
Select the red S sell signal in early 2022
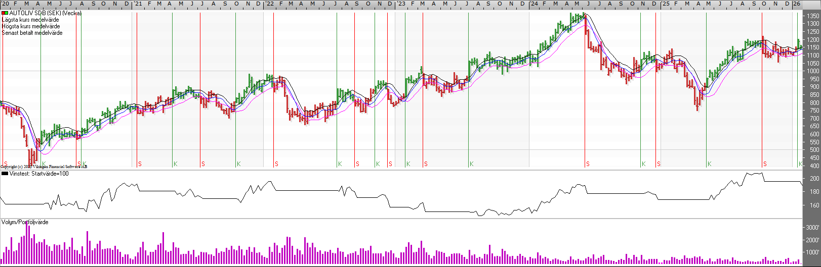(276, 164)
